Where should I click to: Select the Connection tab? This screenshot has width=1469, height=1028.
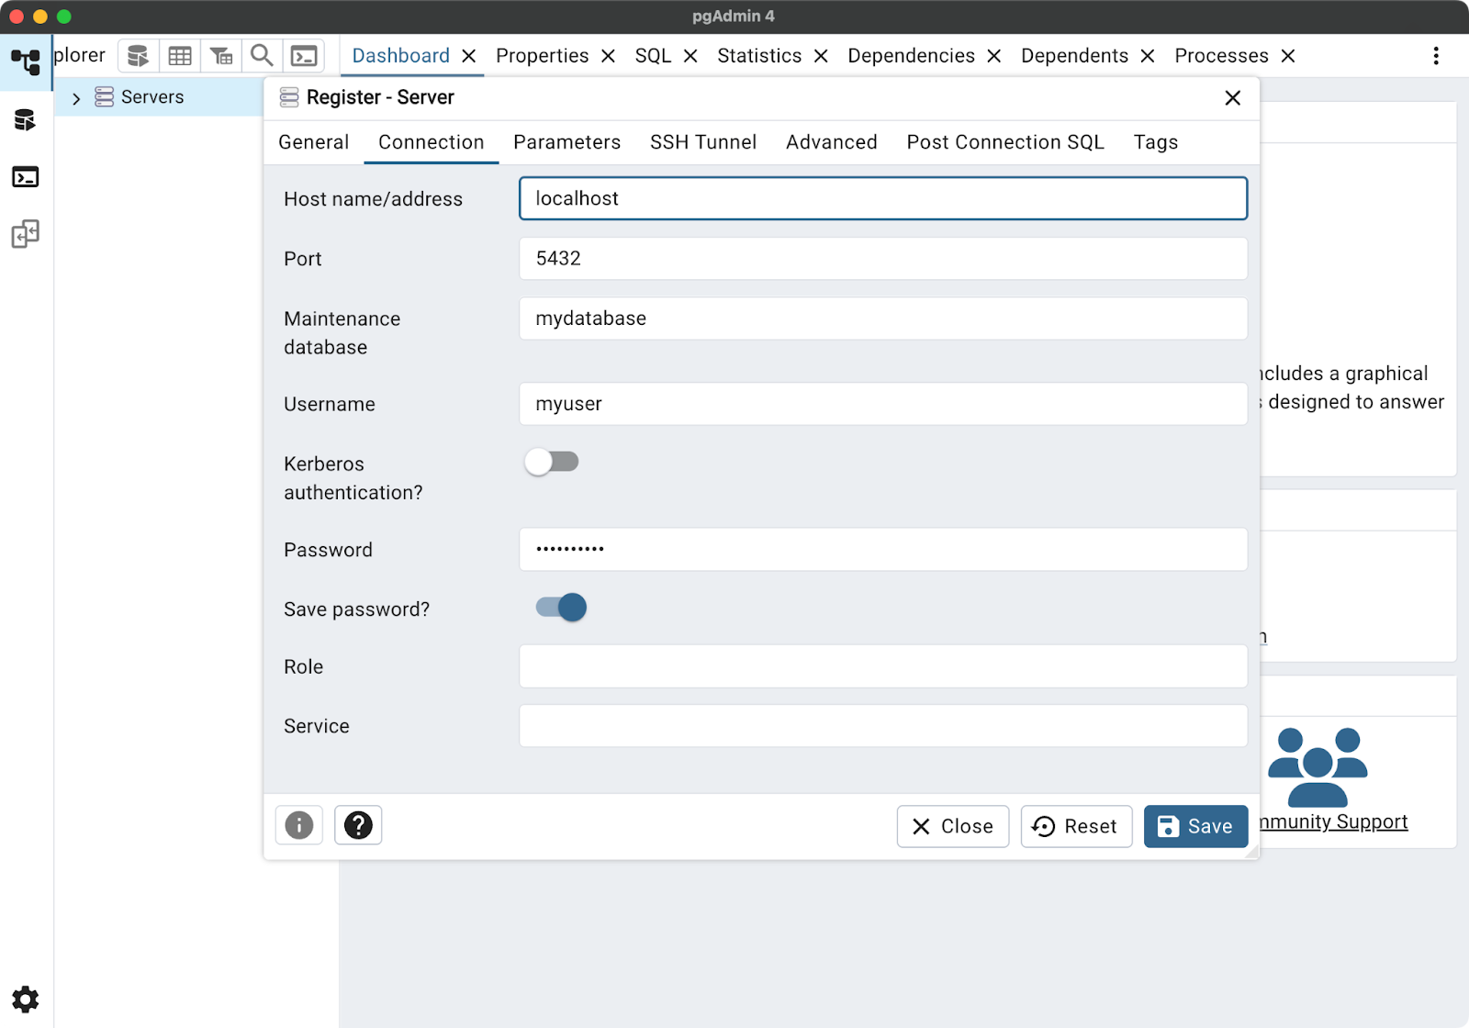(x=432, y=142)
